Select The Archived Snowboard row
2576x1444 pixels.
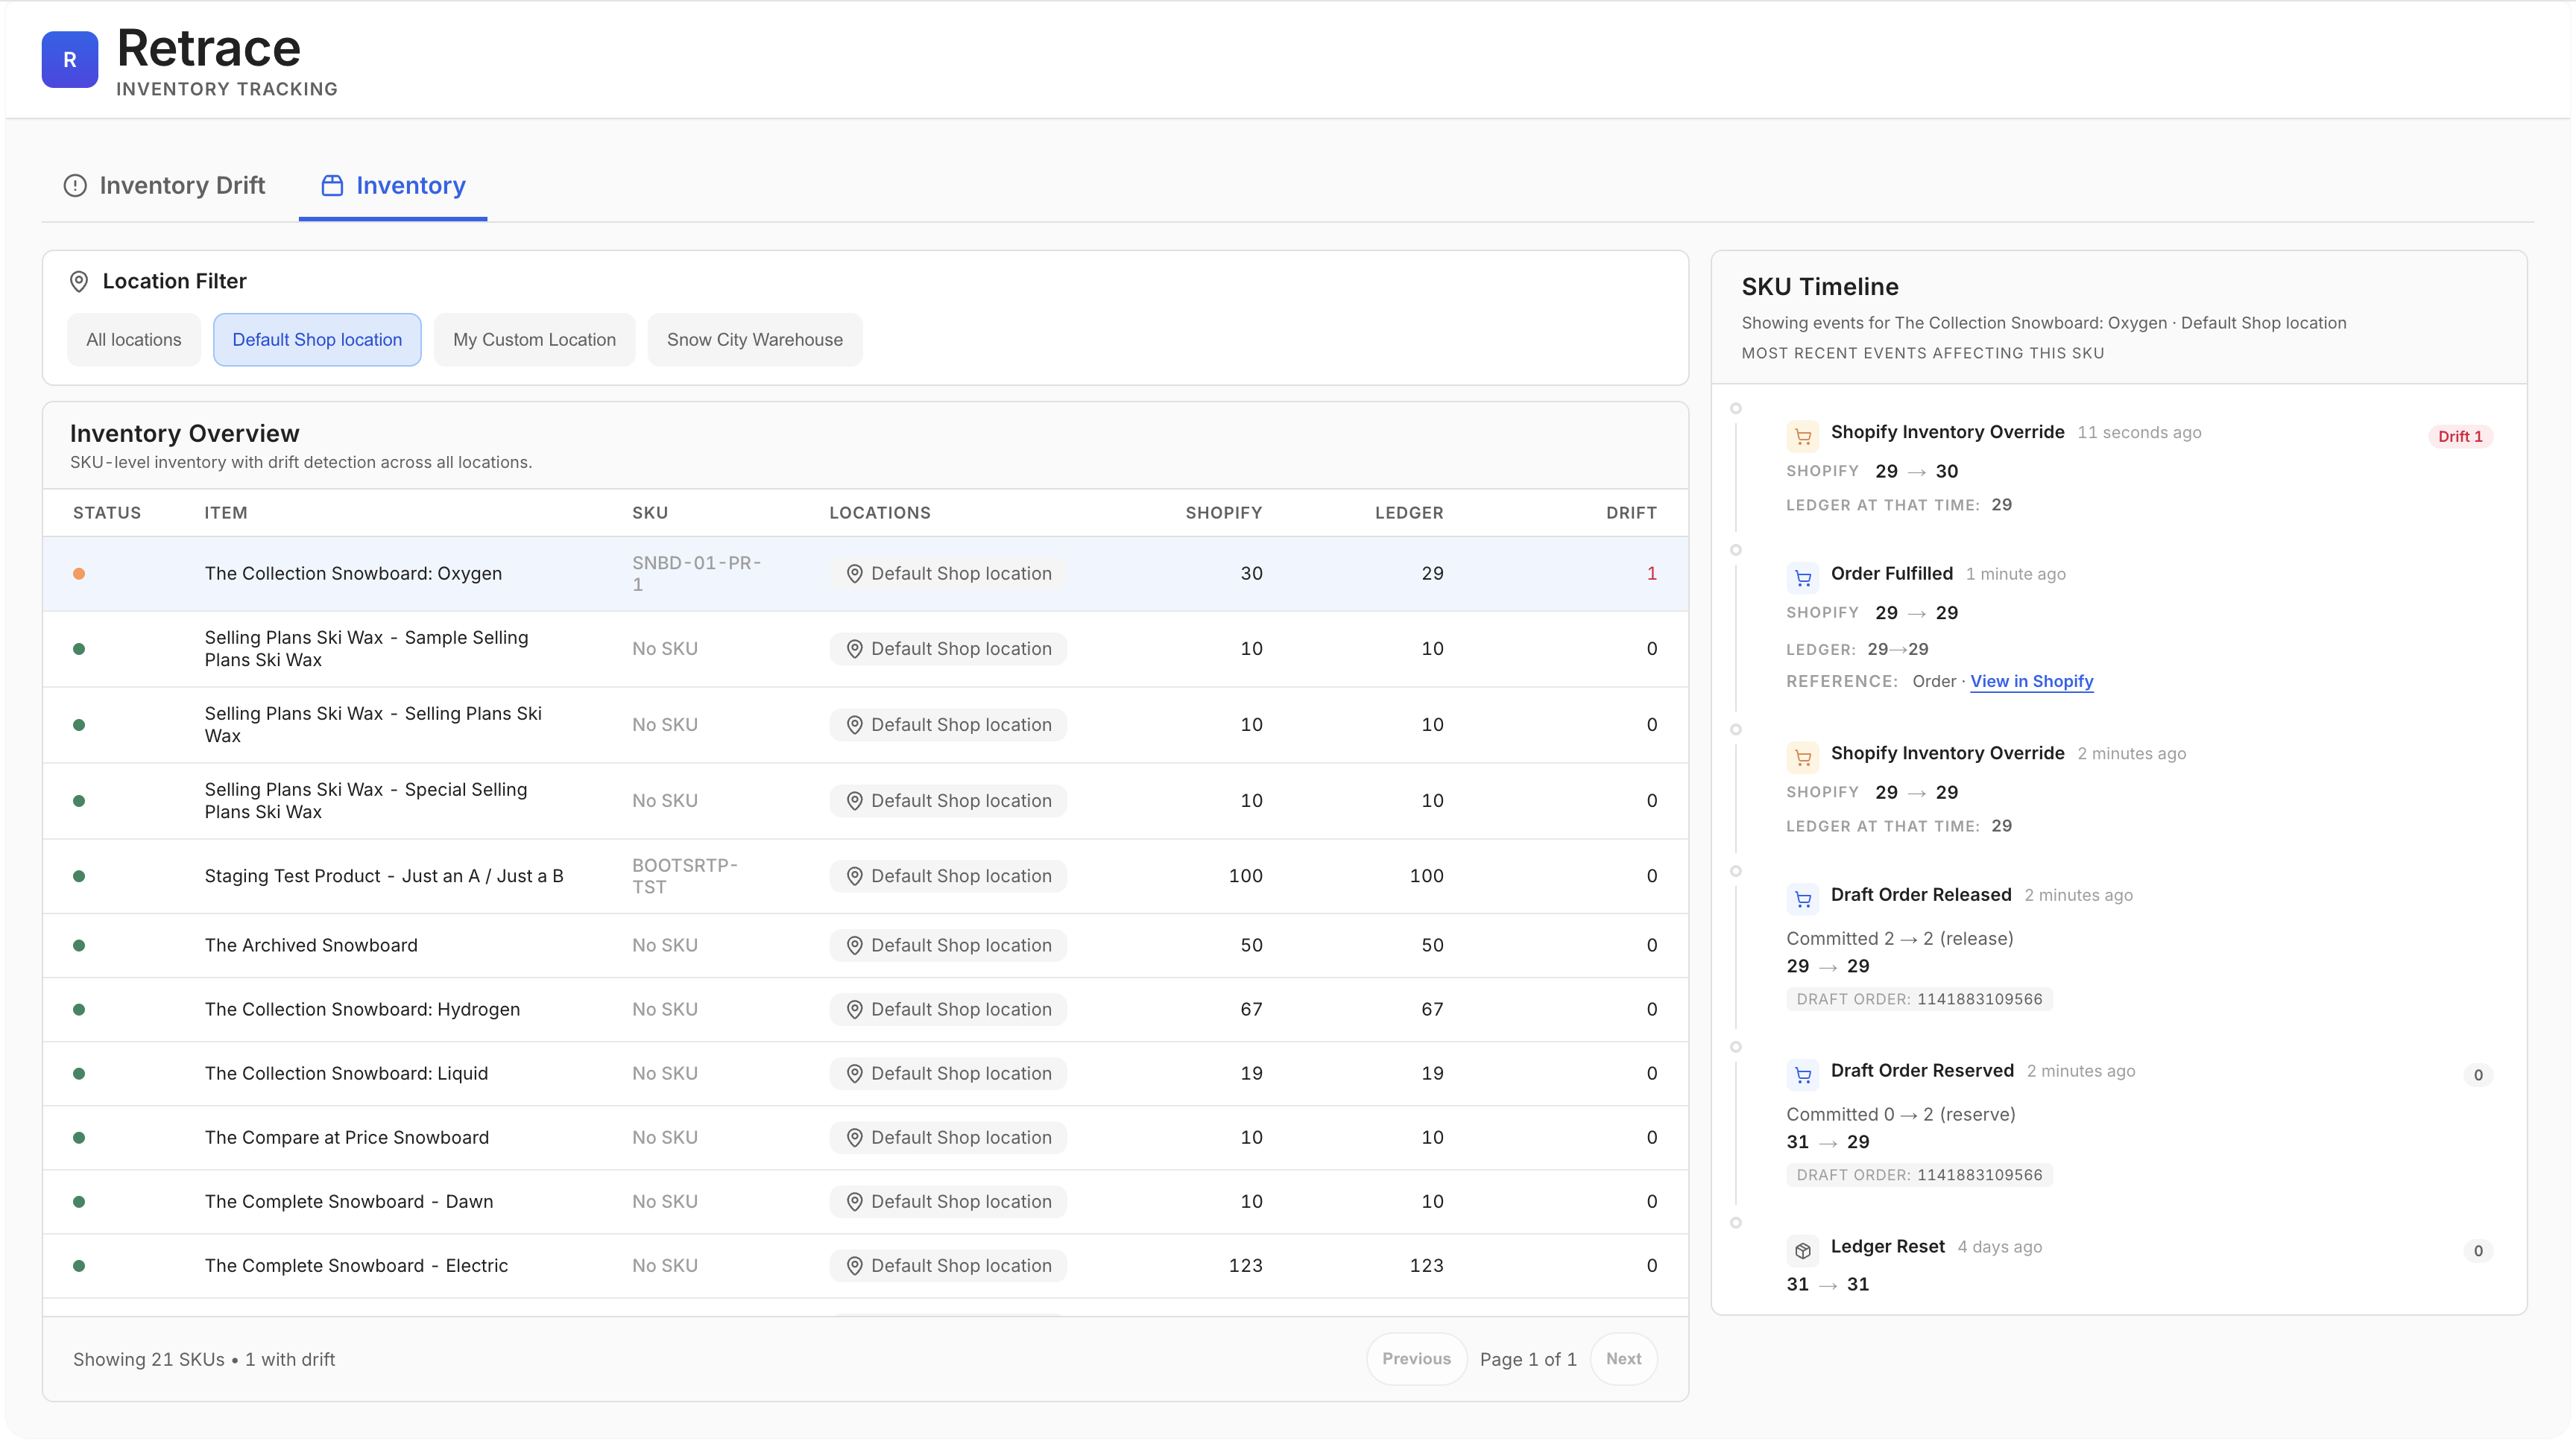pyautogui.click(x=865, y=946)
